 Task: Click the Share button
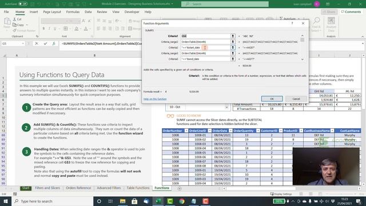coord(329,11)
